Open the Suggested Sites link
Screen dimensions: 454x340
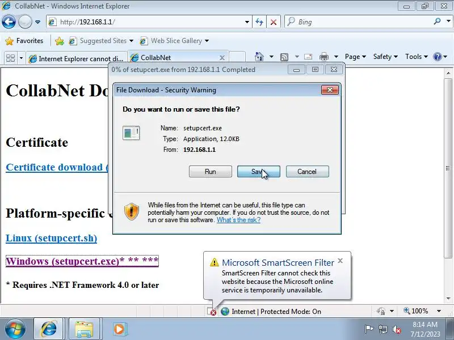click(101, 41)
